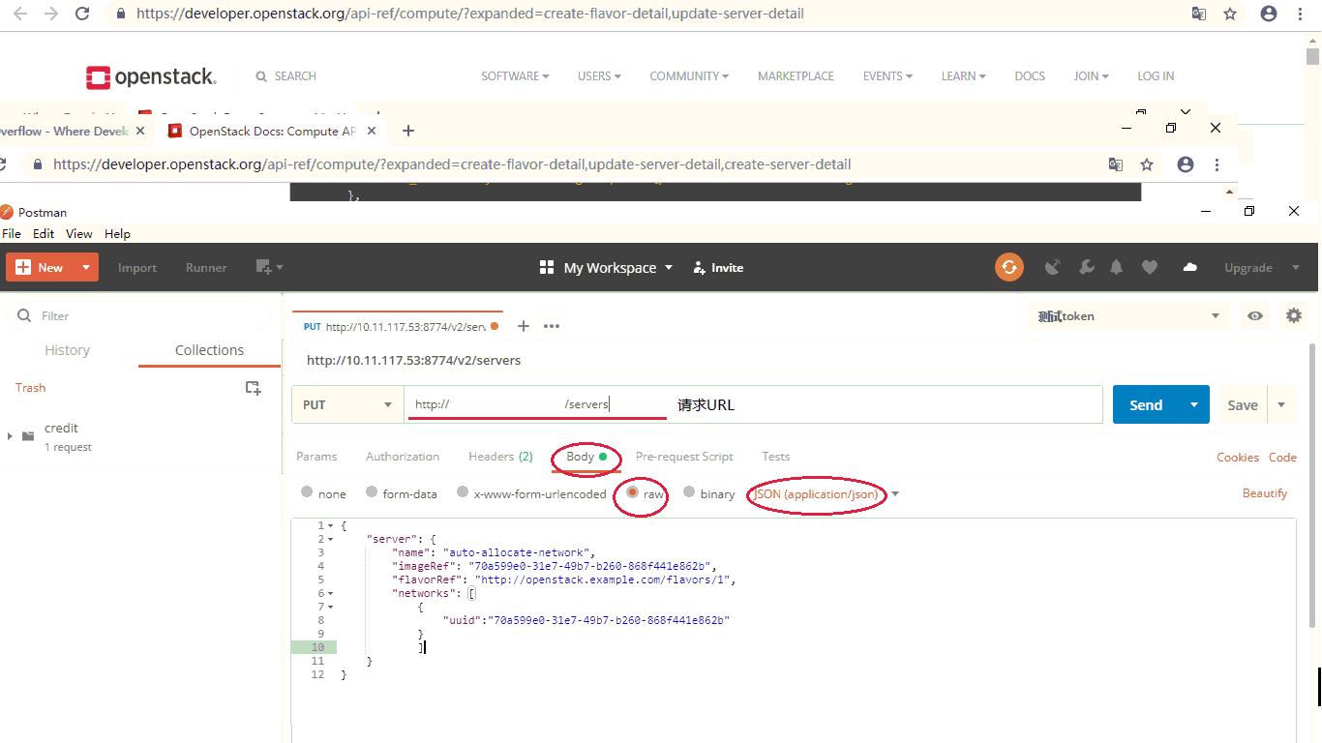Click the environment quick look eye icon
Screen dimensions: 1322x743
pos(1255,316)
